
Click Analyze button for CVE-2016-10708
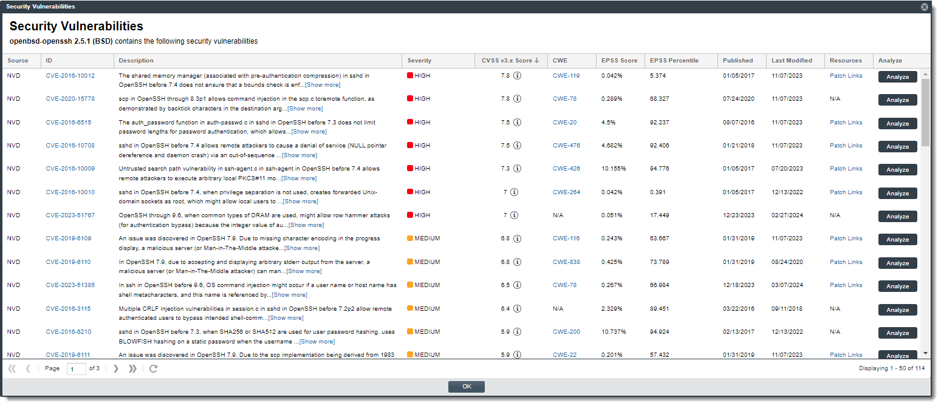click(x=897, y=147)
